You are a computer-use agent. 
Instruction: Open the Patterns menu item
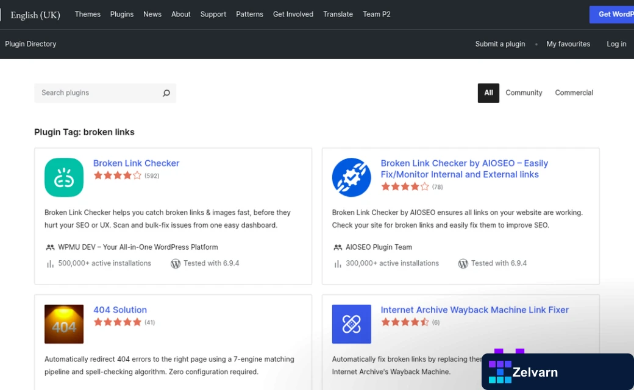point(249,14)
